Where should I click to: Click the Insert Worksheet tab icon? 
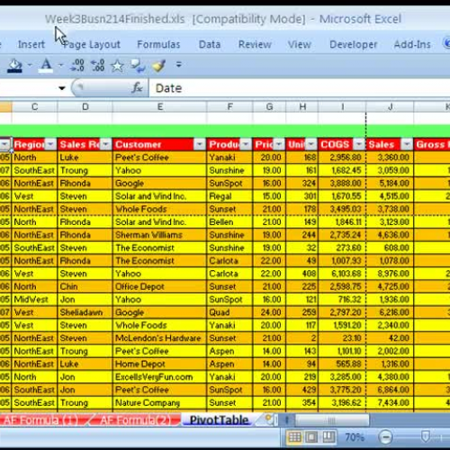pyautogui.click(x=268, y=419)
